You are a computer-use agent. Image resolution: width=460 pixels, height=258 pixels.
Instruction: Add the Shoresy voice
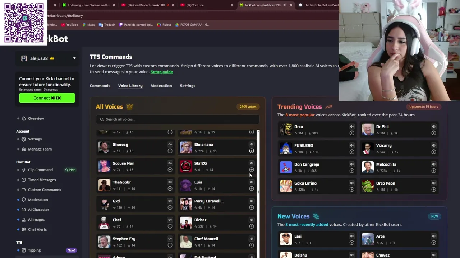point(170,151)
